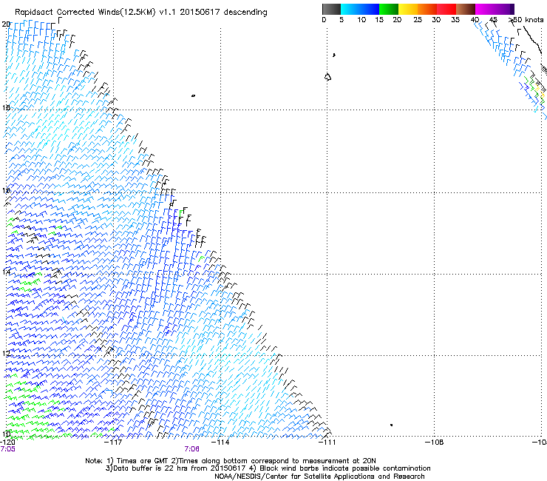Screen dimensions: 547x481
Task: Click the purple 7:06 time label
Action: point(192,449)
